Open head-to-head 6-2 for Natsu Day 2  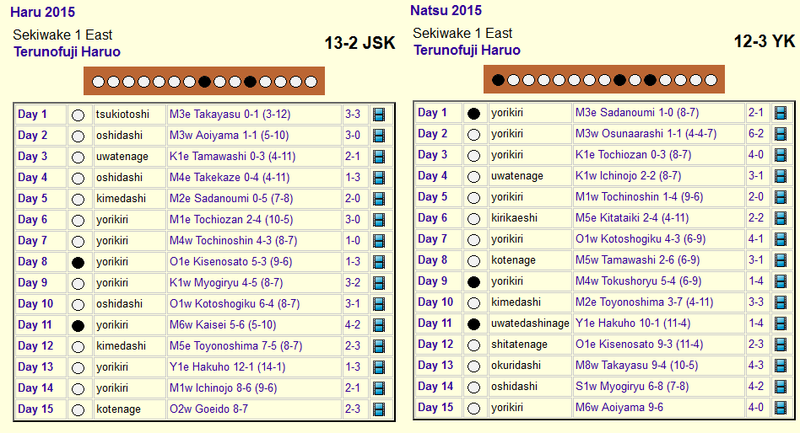755,134
